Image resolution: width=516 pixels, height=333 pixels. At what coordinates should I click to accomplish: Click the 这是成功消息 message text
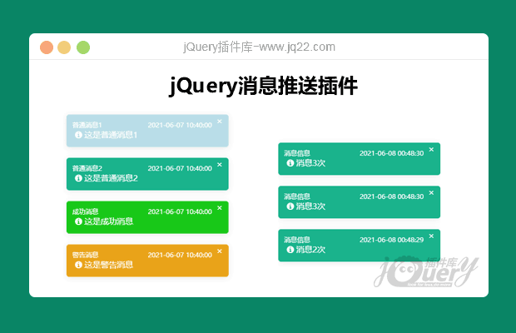[108, 221]
